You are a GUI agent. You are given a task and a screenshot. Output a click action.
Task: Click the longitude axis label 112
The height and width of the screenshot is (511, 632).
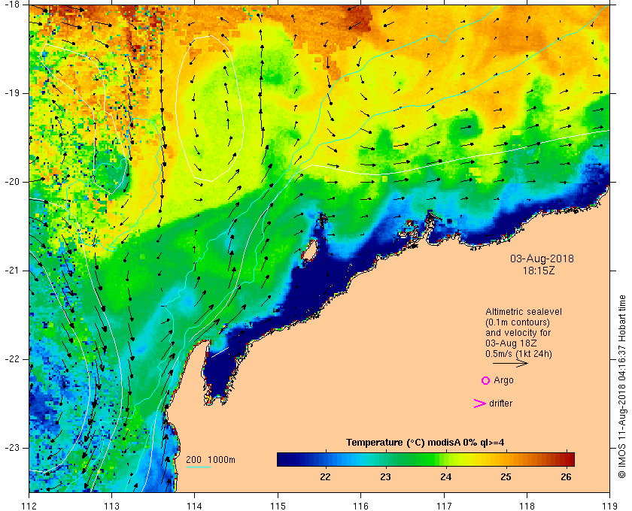click(29, 506)
